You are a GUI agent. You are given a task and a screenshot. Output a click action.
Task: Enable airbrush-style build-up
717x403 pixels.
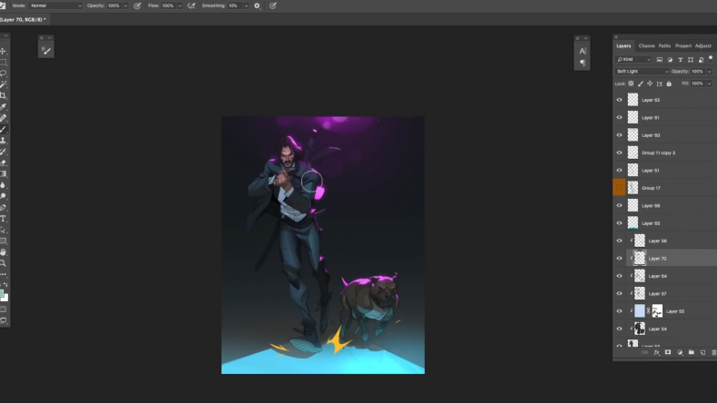192,6
